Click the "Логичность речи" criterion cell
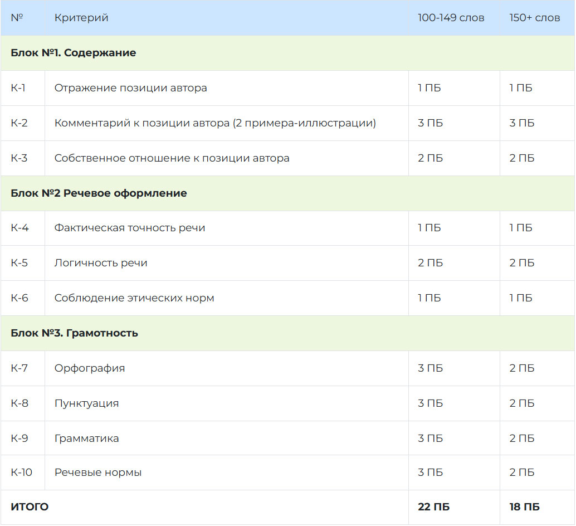The width and height of the screenshot is (576, 526). pyautogui.click(x=226, y=263)
